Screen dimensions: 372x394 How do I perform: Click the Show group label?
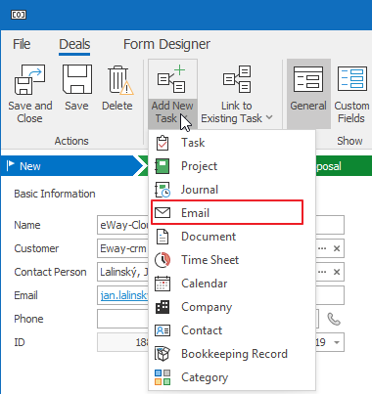[349, 141]
